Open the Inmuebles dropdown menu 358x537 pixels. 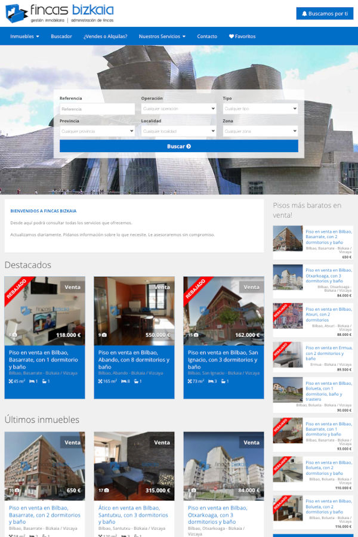[24, 36]
